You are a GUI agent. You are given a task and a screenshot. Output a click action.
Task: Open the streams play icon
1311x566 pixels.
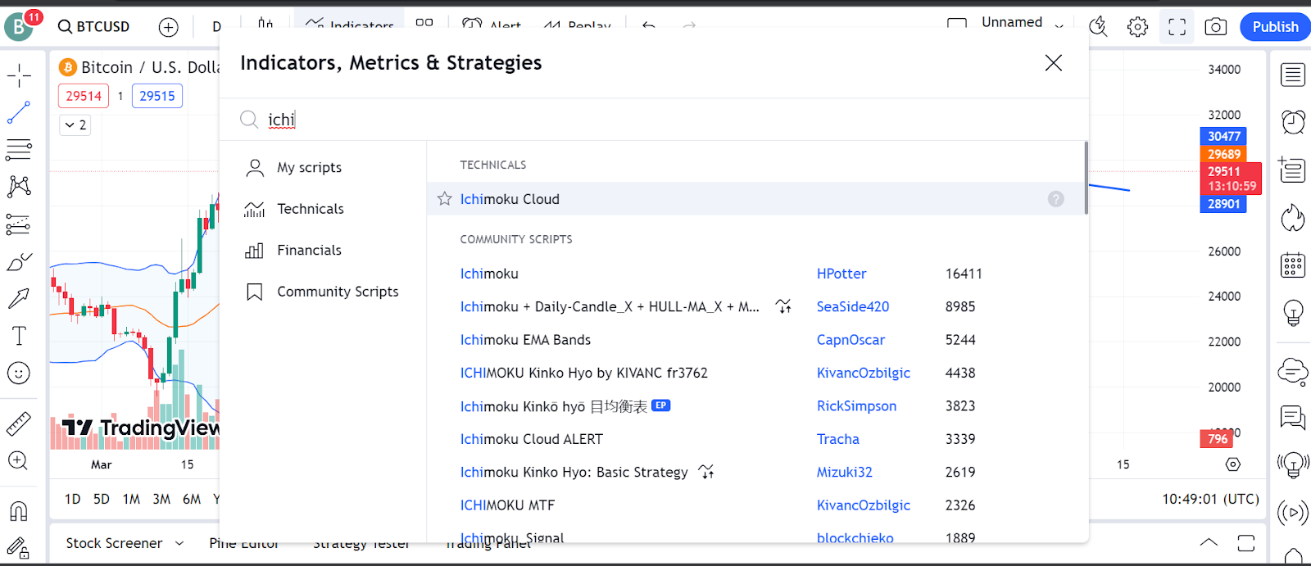(1293, 513)
